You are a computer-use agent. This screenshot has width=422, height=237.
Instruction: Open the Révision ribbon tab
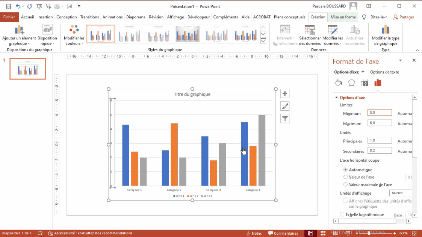coord(156,17)
